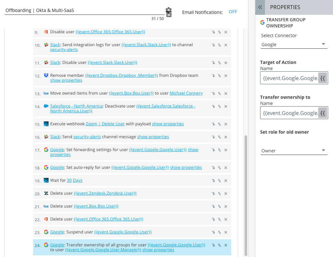Click event.Office 365 user variable in step 9
The width and height of the screenshot is (333, 257).
click(x=110, y=32)
